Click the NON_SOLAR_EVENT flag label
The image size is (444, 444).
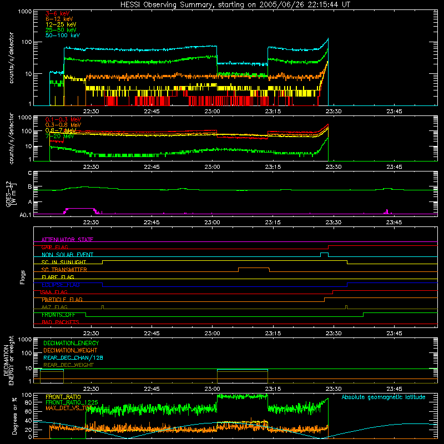67,255
